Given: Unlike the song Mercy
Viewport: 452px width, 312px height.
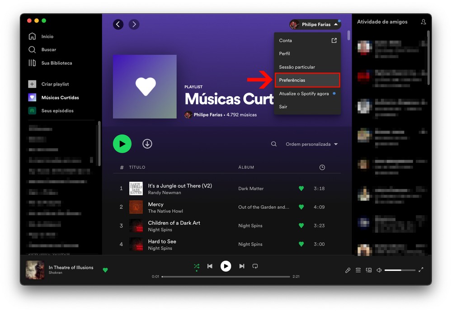Looking at the screenshot, I should coord(301,207).
